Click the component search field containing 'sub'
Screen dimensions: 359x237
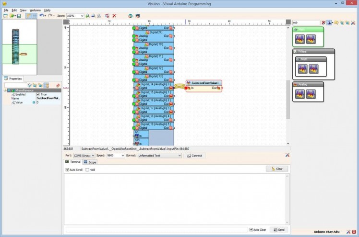(x=306, y=23)
